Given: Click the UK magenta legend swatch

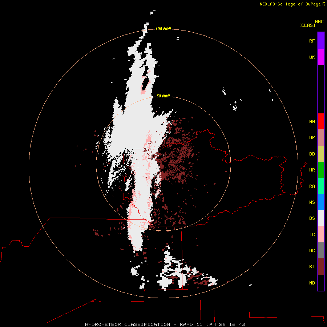Looking at the screenshot, I should coord(321,57).
